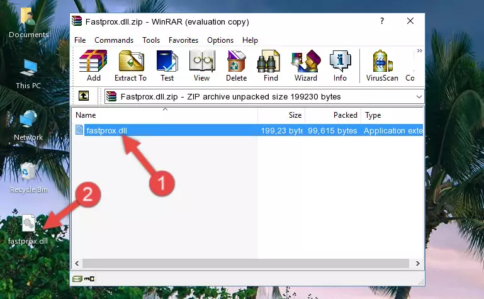Open the Tools menu
This screenshot has height=299, width=484.
point(151,40)
